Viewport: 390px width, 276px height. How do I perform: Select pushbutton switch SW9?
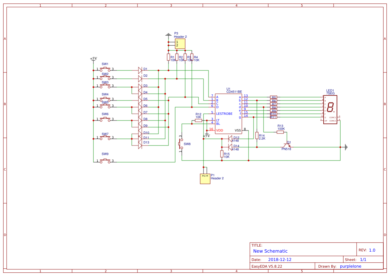point(105,161)
